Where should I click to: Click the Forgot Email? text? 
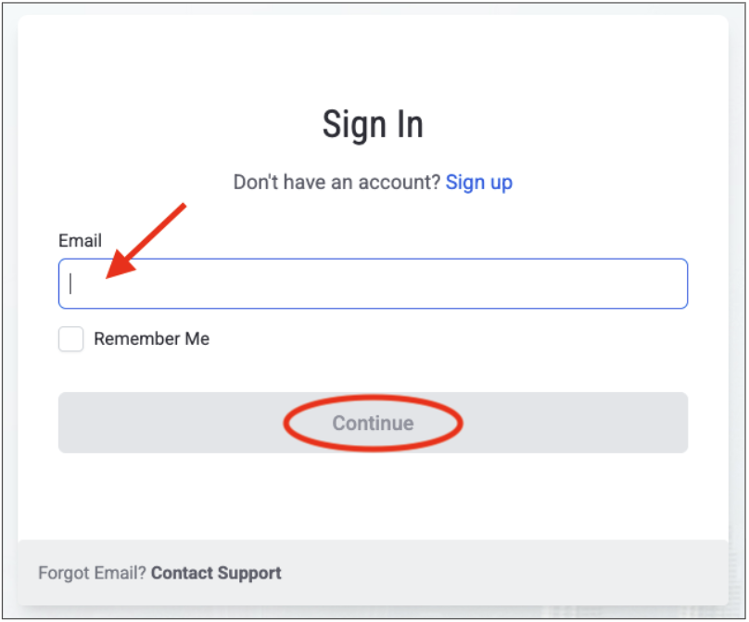[x=92, y=573]
